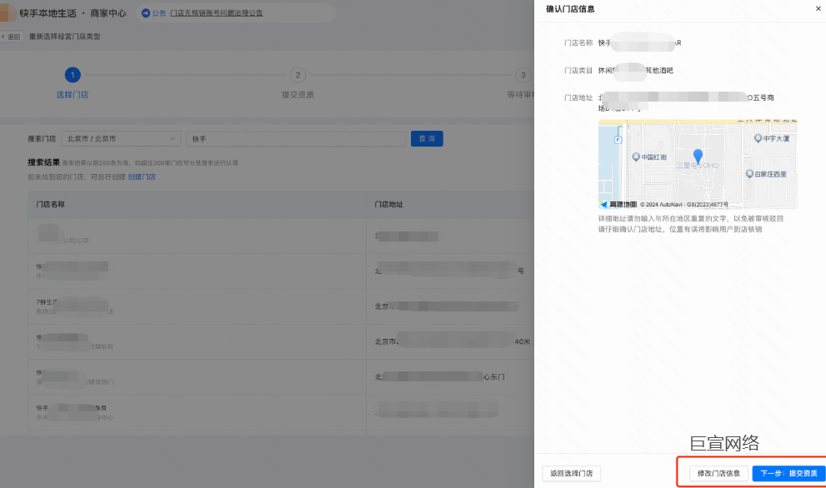Click the blue location pin on map
The height and width of the screenshot is (488, 826).
coord(698,156)
